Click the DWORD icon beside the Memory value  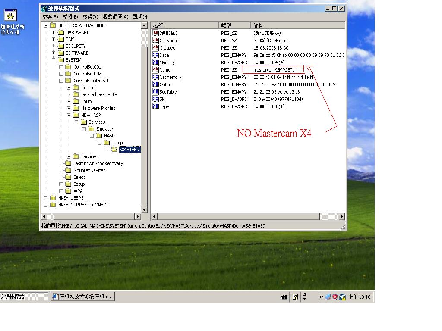tap(155, 62)
